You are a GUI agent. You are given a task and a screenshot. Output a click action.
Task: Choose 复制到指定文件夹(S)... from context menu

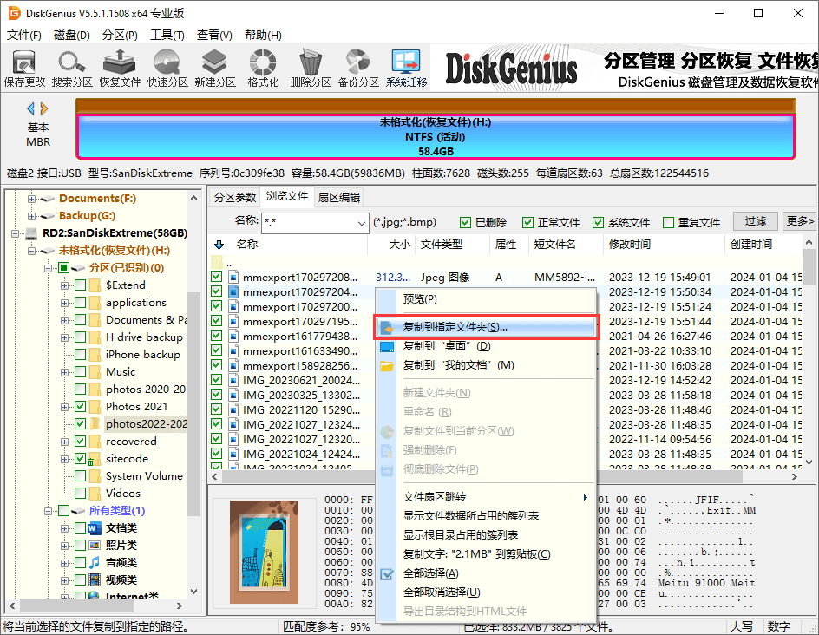click(486, 327)
